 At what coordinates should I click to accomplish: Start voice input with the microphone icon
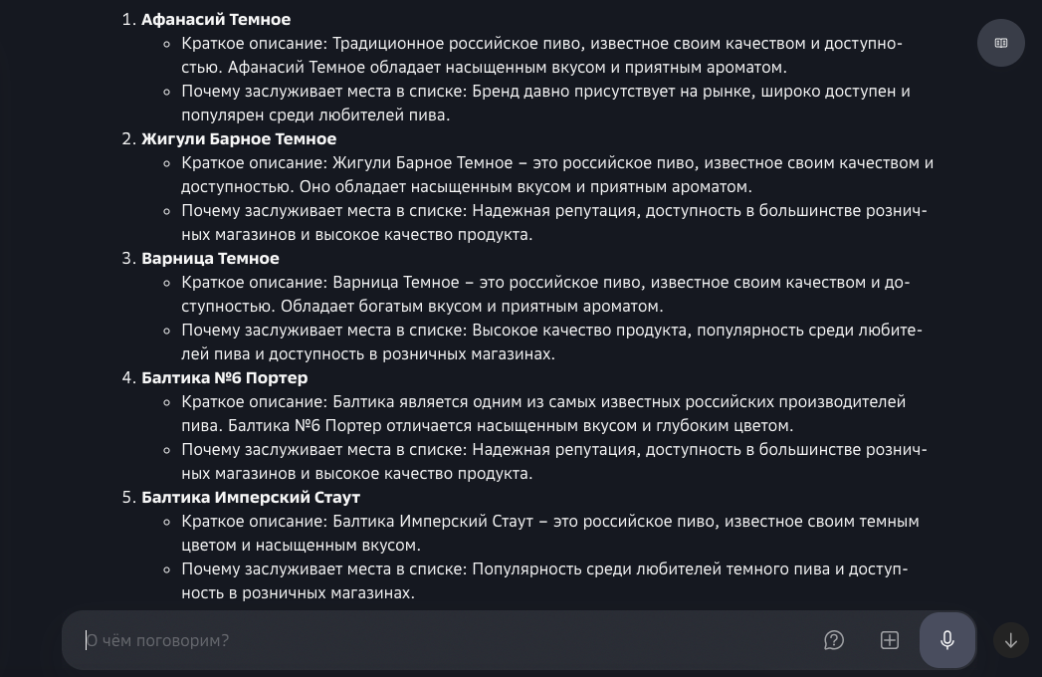[x=946, y=640]
